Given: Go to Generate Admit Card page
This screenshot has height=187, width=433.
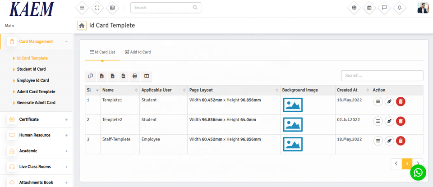Looking at the screenshot, I should (x=36, y=103).
